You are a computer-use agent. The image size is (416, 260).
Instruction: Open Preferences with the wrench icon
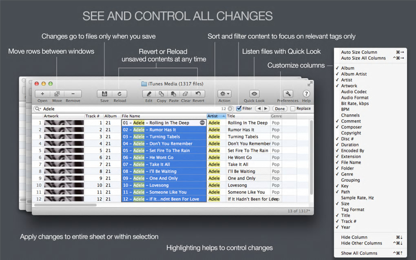point(288,94)
